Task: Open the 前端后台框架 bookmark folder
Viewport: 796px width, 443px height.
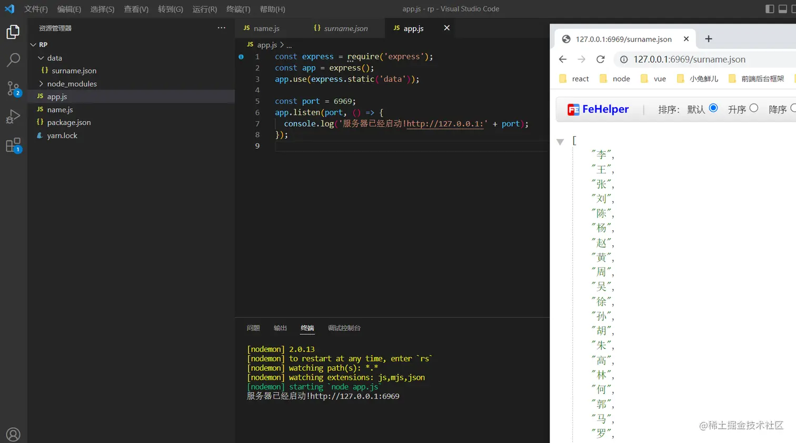Action: tap(756, 79)
